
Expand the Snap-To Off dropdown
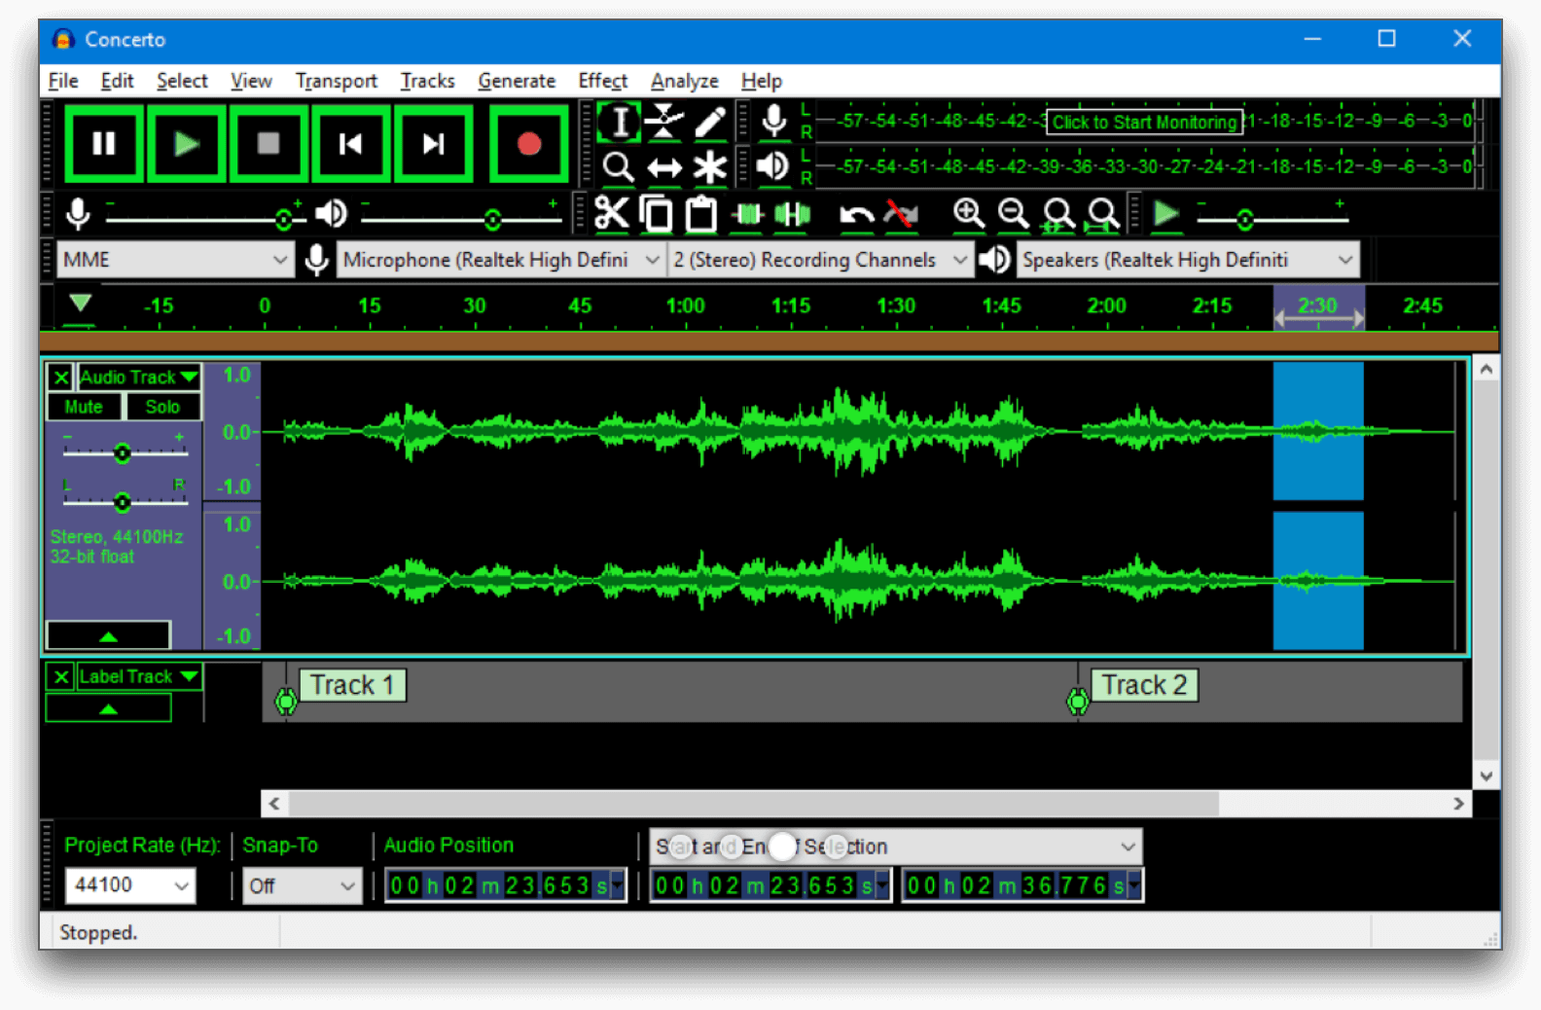[x=302, y=885]
